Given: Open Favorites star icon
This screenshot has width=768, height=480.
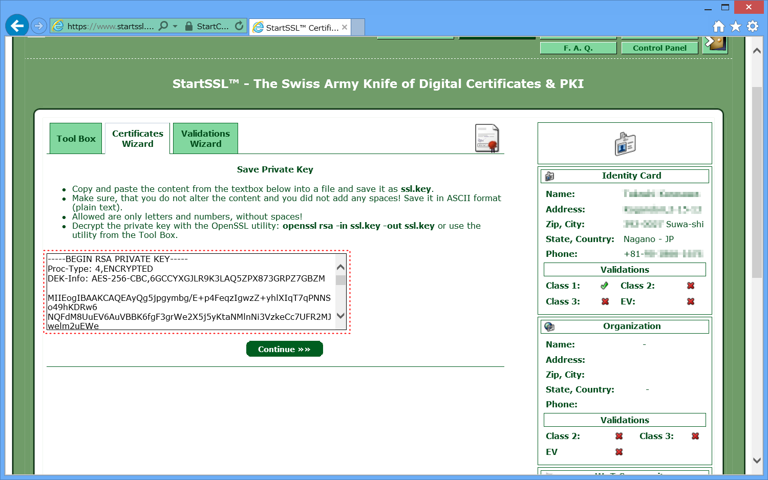Looking at the screenshot, I should (736, 26).
